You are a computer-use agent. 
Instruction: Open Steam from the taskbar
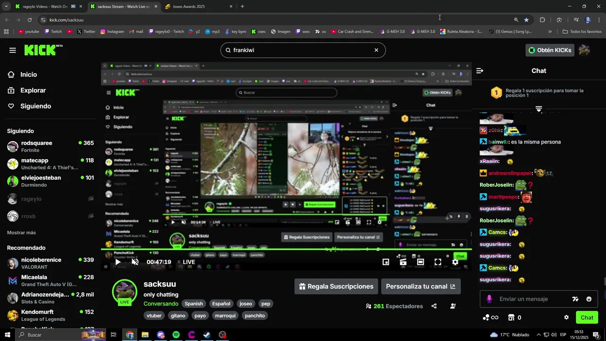207,335
